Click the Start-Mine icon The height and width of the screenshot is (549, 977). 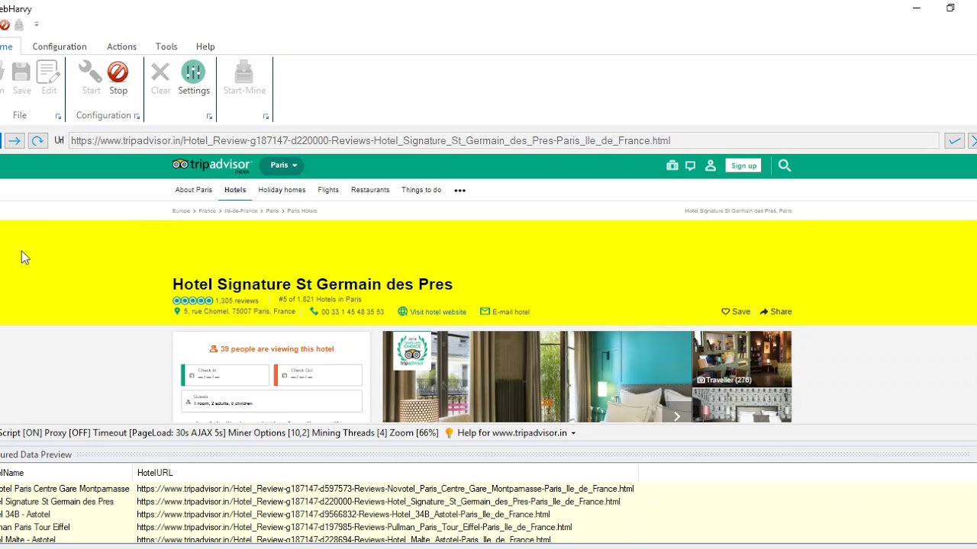(x=243, y=72)
